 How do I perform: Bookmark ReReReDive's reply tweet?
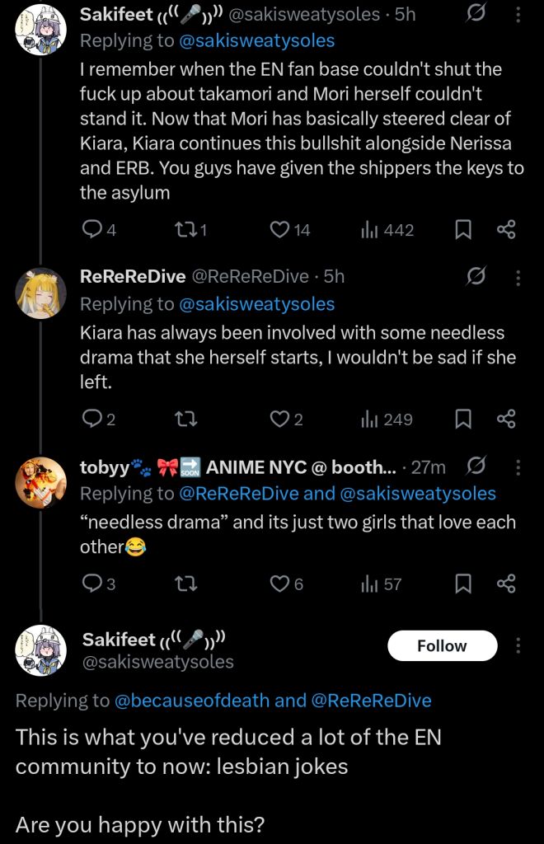463,420
